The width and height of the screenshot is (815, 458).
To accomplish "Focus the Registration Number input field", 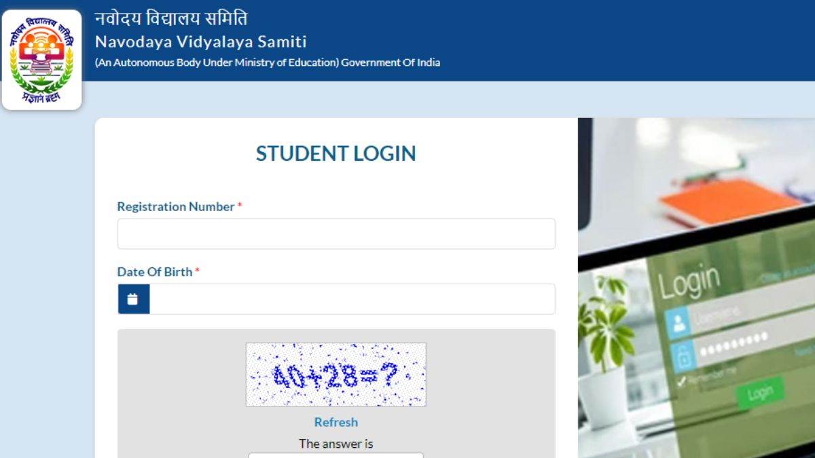I will point(336,234).
